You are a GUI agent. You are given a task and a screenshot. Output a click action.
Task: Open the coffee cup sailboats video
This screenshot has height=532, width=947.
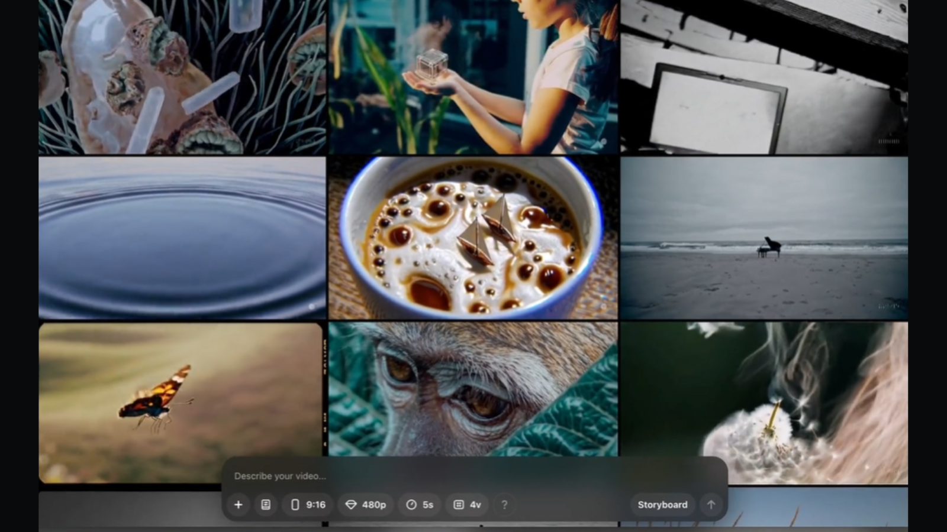(x=473, y=238)
